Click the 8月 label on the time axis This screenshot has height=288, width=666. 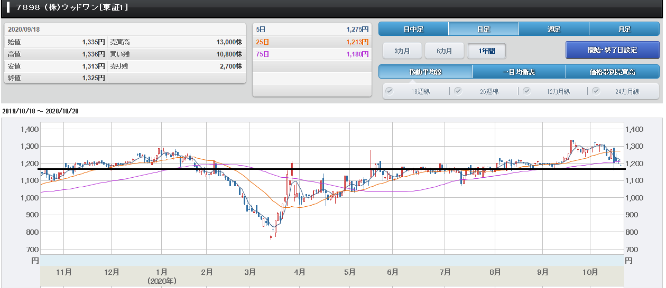(x=495, y=272)
